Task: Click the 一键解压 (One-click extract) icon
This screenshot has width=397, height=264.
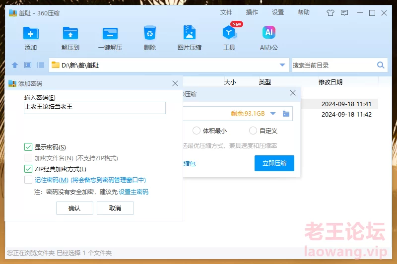Action: coord(110,33)
